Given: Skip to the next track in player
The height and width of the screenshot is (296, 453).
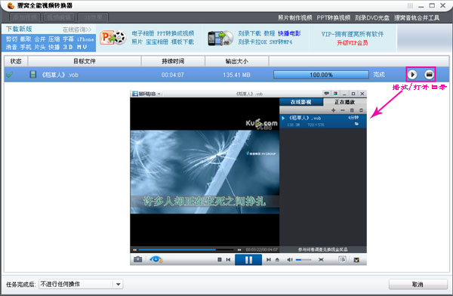Looking at the screenshot, I should (x=269, y=260).
